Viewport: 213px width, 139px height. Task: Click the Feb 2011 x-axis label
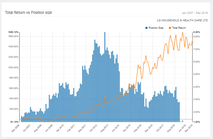tap(71, 128)
